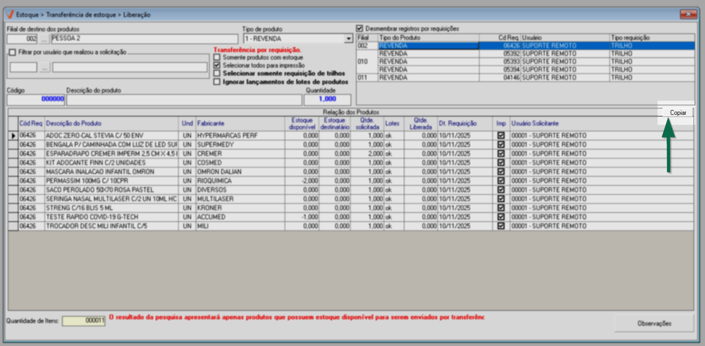The height and width of the screenshot is (346, 705).
Task: Click the RIOQUIMICA manufacturer cell
Action: coord(240,181)
